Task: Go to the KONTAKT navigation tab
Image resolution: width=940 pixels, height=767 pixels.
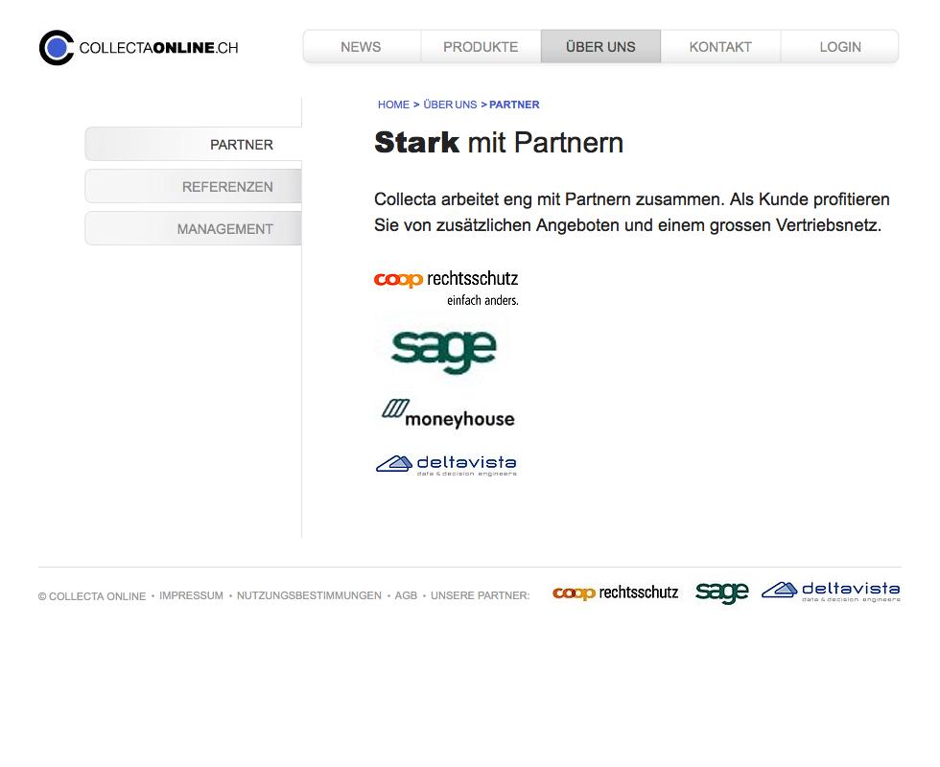Action: (720, 47)
